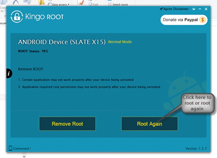217x158 pixels.
Task: Close the Kingo ROOT window
Action: pyautogui.click(x=206, y=9)
